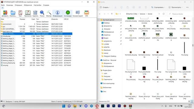This screenshot has height=109, width=194.
Task: Select the environment folder in the archive
Action: point(7,24)
